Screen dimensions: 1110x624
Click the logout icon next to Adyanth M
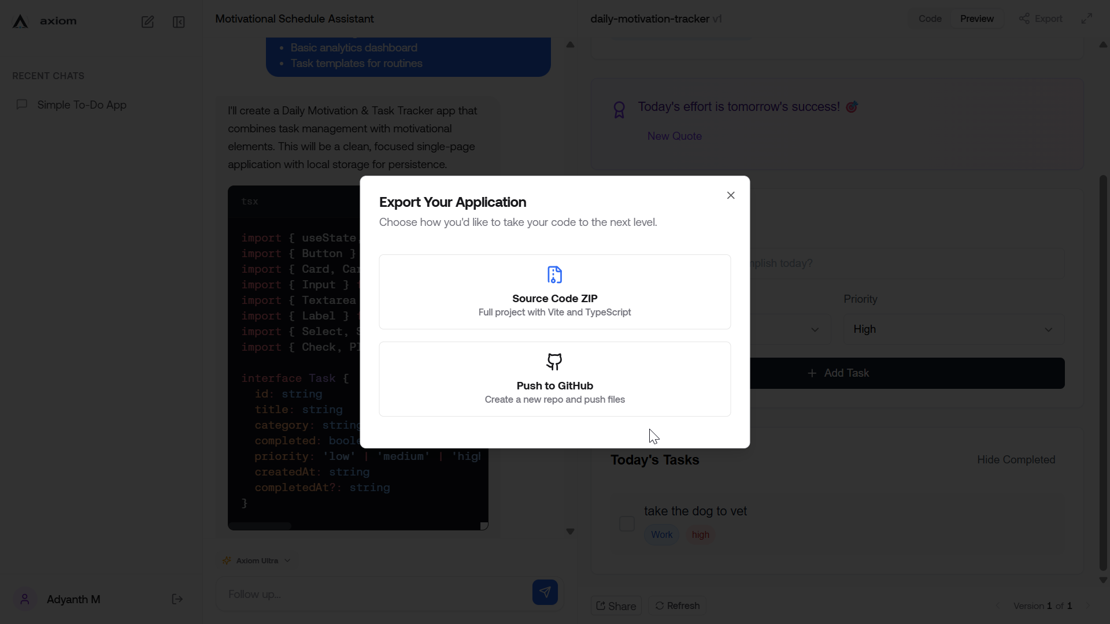[x=177, y=599]
